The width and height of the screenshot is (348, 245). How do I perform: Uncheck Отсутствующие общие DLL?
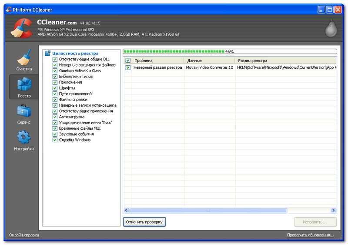[x=55, y=59]
